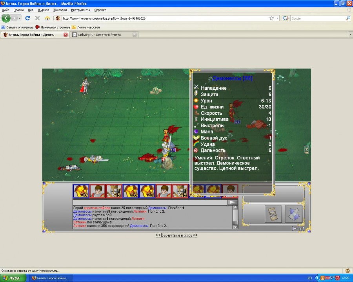Viewport: 353px width, 282px height.
Task: Run the search with the magnifier icon
Action: click(348, 18)
